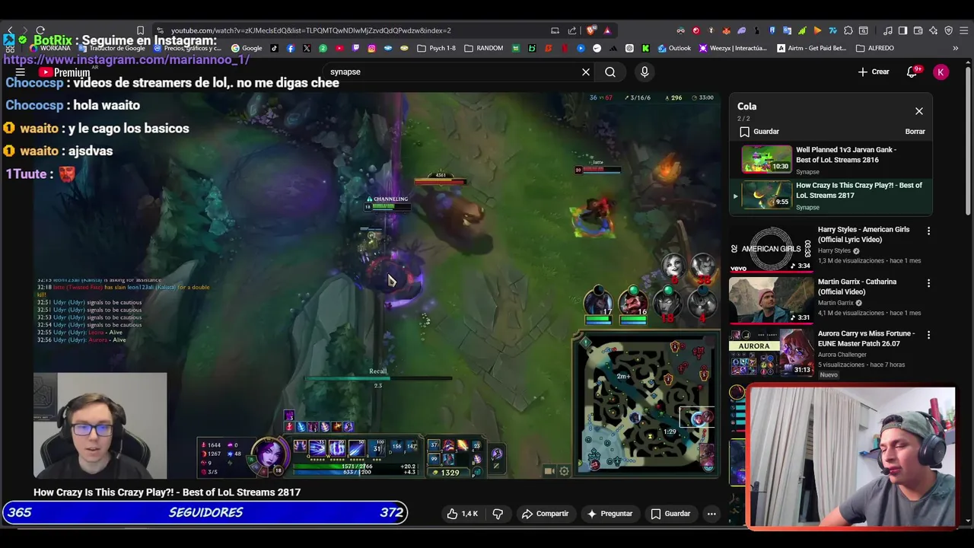
Task: Like the video (1,4 K)
Action: pyautogui.click(x=463, y=514)
